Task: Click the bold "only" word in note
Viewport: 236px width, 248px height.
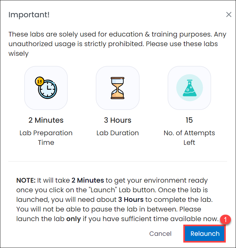Action: 73,219
